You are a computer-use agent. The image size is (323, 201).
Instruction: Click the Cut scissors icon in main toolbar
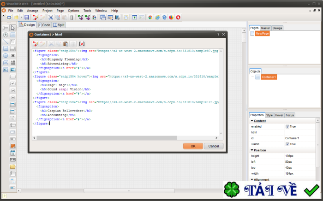pos(51,18)
